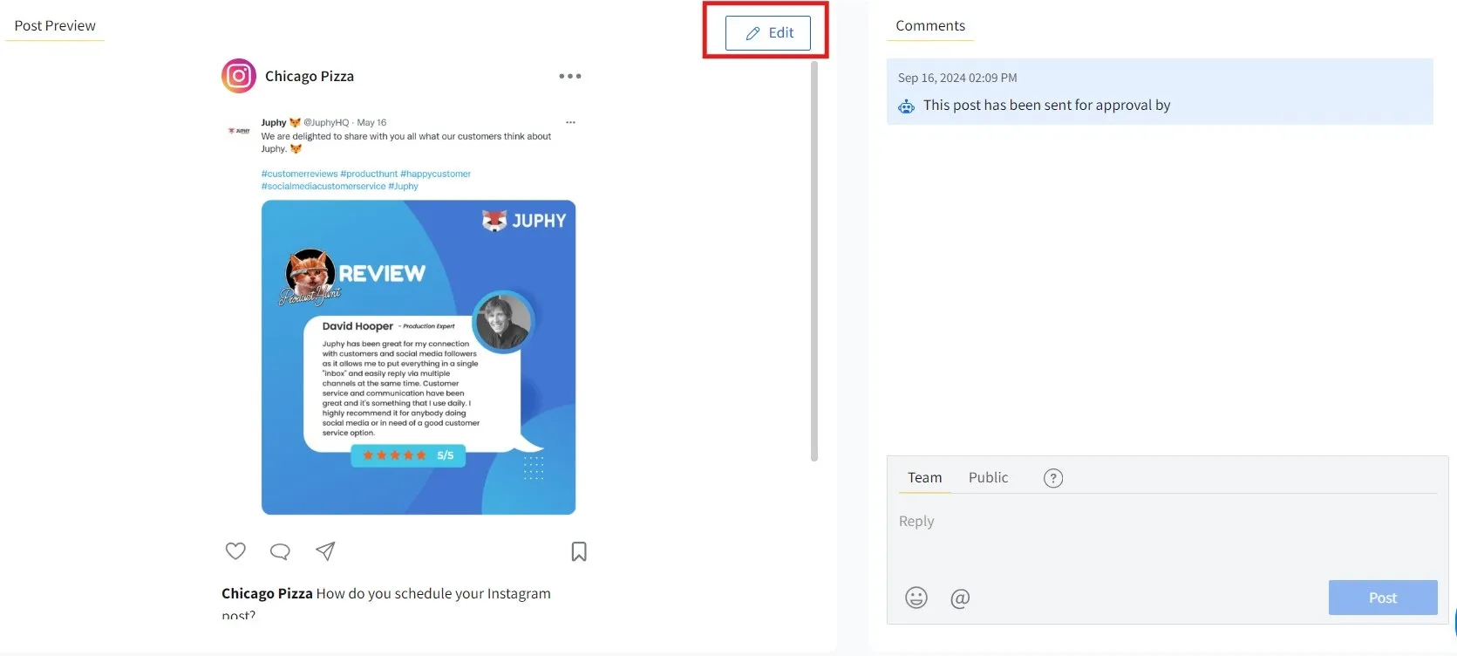1457x656 pixels.
Task: Click the 'Sep 16, 2024 02:09 PM' timestamp
Action: 957,78
